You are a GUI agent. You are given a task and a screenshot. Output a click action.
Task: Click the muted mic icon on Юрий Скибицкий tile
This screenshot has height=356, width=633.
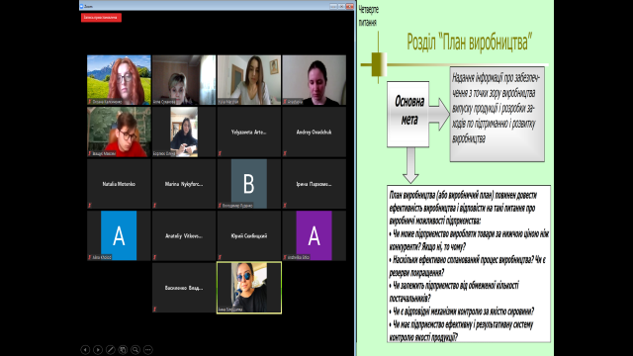[x=220, y=257]
